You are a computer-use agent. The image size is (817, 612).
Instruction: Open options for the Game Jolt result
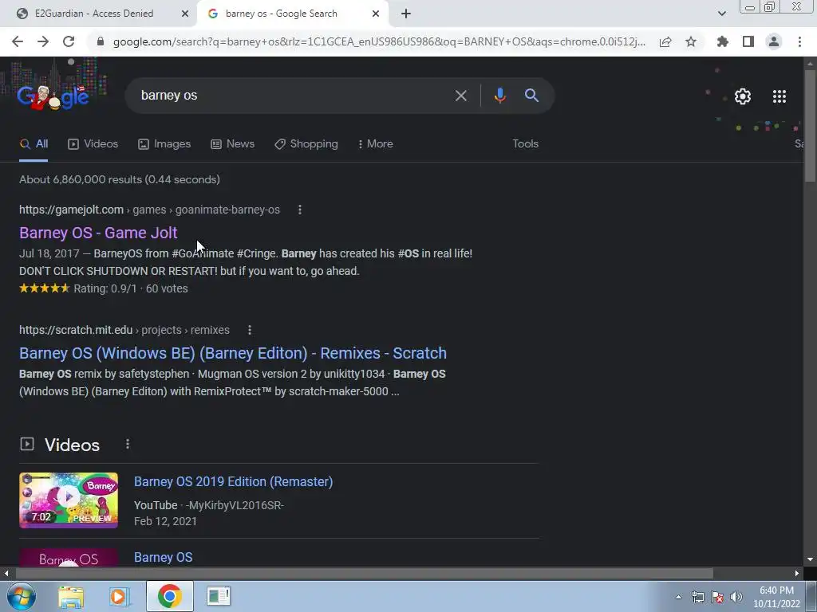point(300,210)
